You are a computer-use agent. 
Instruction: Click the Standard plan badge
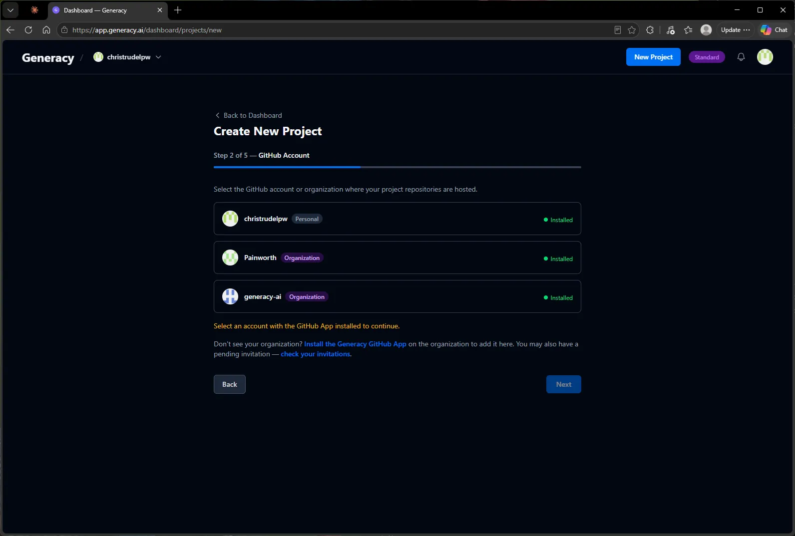[707, 57]
